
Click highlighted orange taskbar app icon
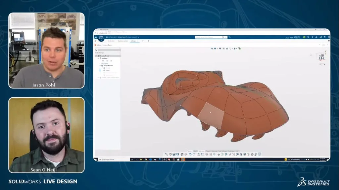pyautogui.click(x=183, y=159)
